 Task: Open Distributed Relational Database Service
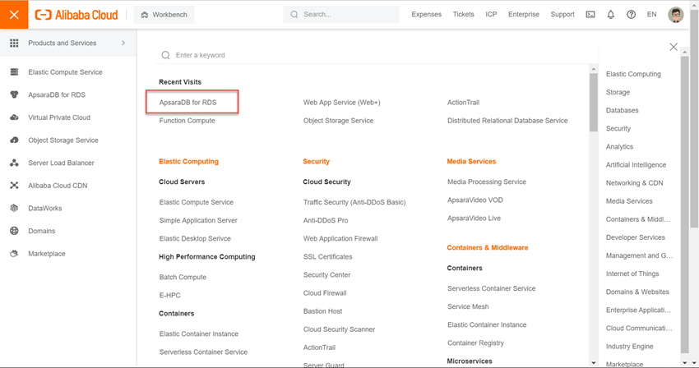click(x=507, y=121)
